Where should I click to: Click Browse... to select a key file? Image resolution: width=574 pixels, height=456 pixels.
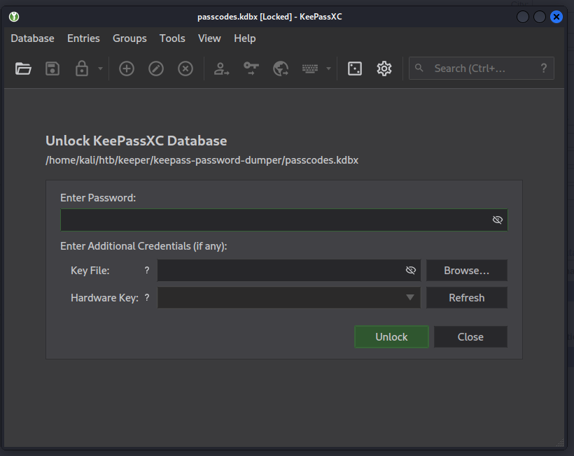point(466,271)
